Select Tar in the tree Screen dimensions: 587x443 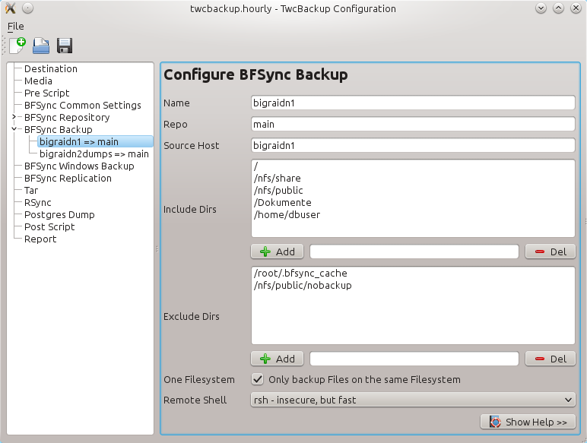click(31, 191)
